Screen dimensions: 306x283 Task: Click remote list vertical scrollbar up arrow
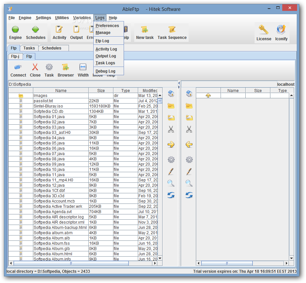click(291, 95)
